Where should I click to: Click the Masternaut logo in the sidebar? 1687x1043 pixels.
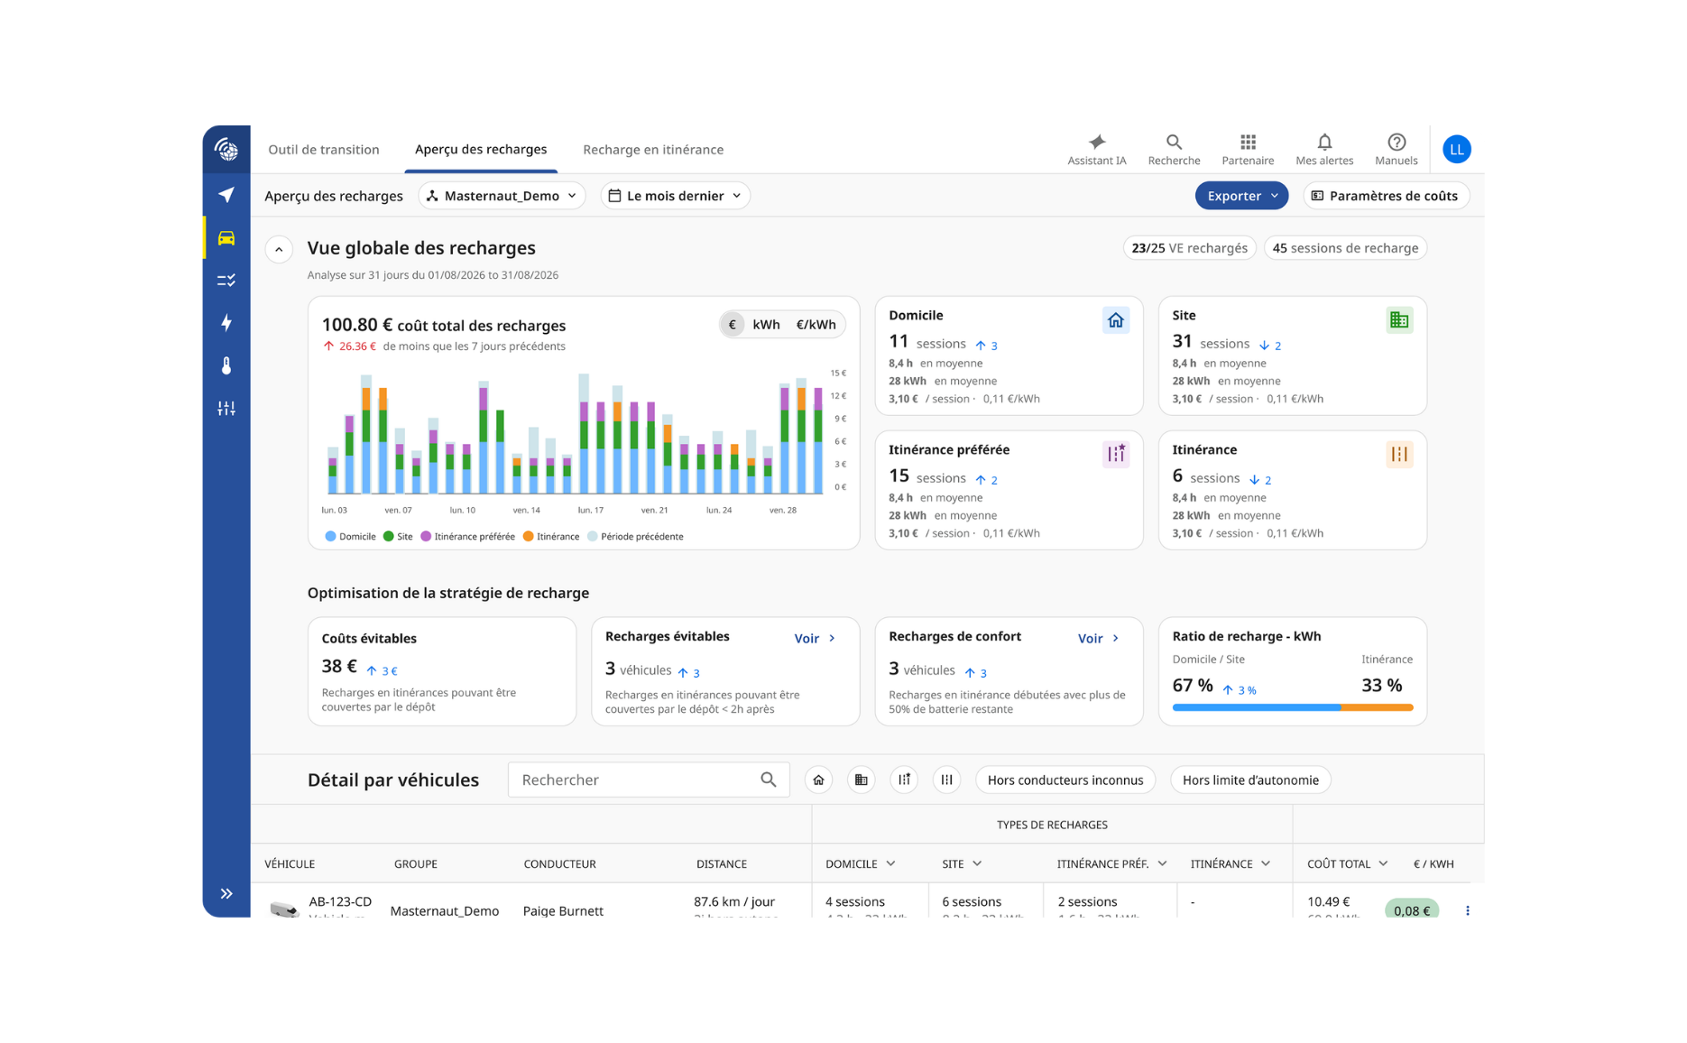[x=226, y=150]
